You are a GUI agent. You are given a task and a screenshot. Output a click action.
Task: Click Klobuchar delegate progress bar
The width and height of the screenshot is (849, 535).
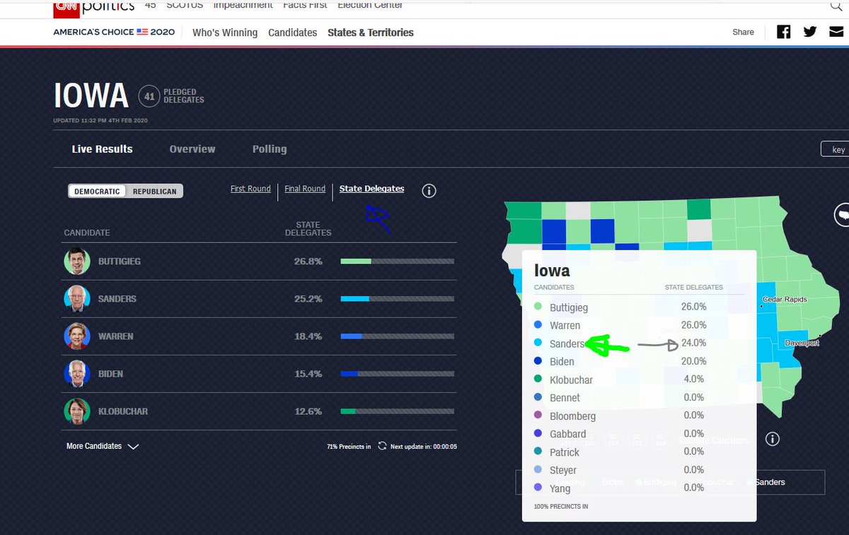pyautogui.click(x=398, y=411)
